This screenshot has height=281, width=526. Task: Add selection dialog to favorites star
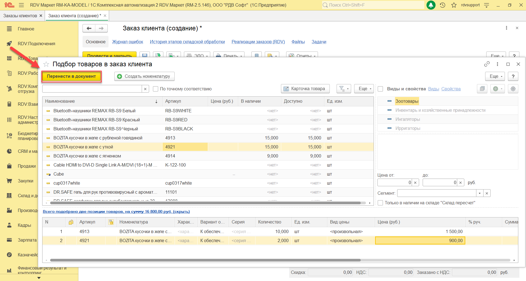click(x=46, y=64)
